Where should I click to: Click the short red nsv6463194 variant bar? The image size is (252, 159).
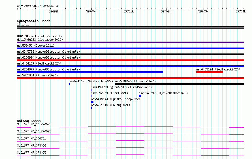point(210,72)
